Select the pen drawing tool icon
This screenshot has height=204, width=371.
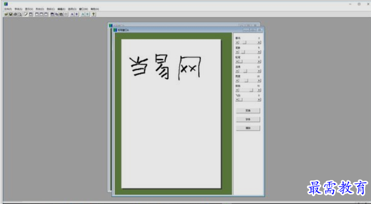(26, 14)
